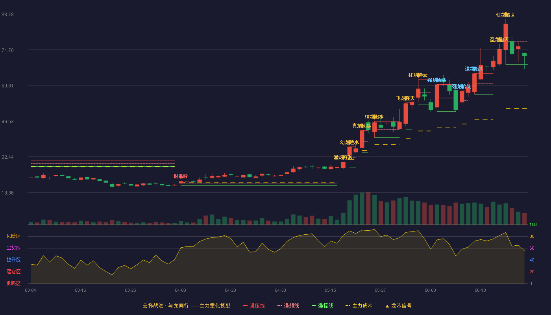
Task: Click the orange 80 oscillator axis value
Action: [x=532, y=236]
